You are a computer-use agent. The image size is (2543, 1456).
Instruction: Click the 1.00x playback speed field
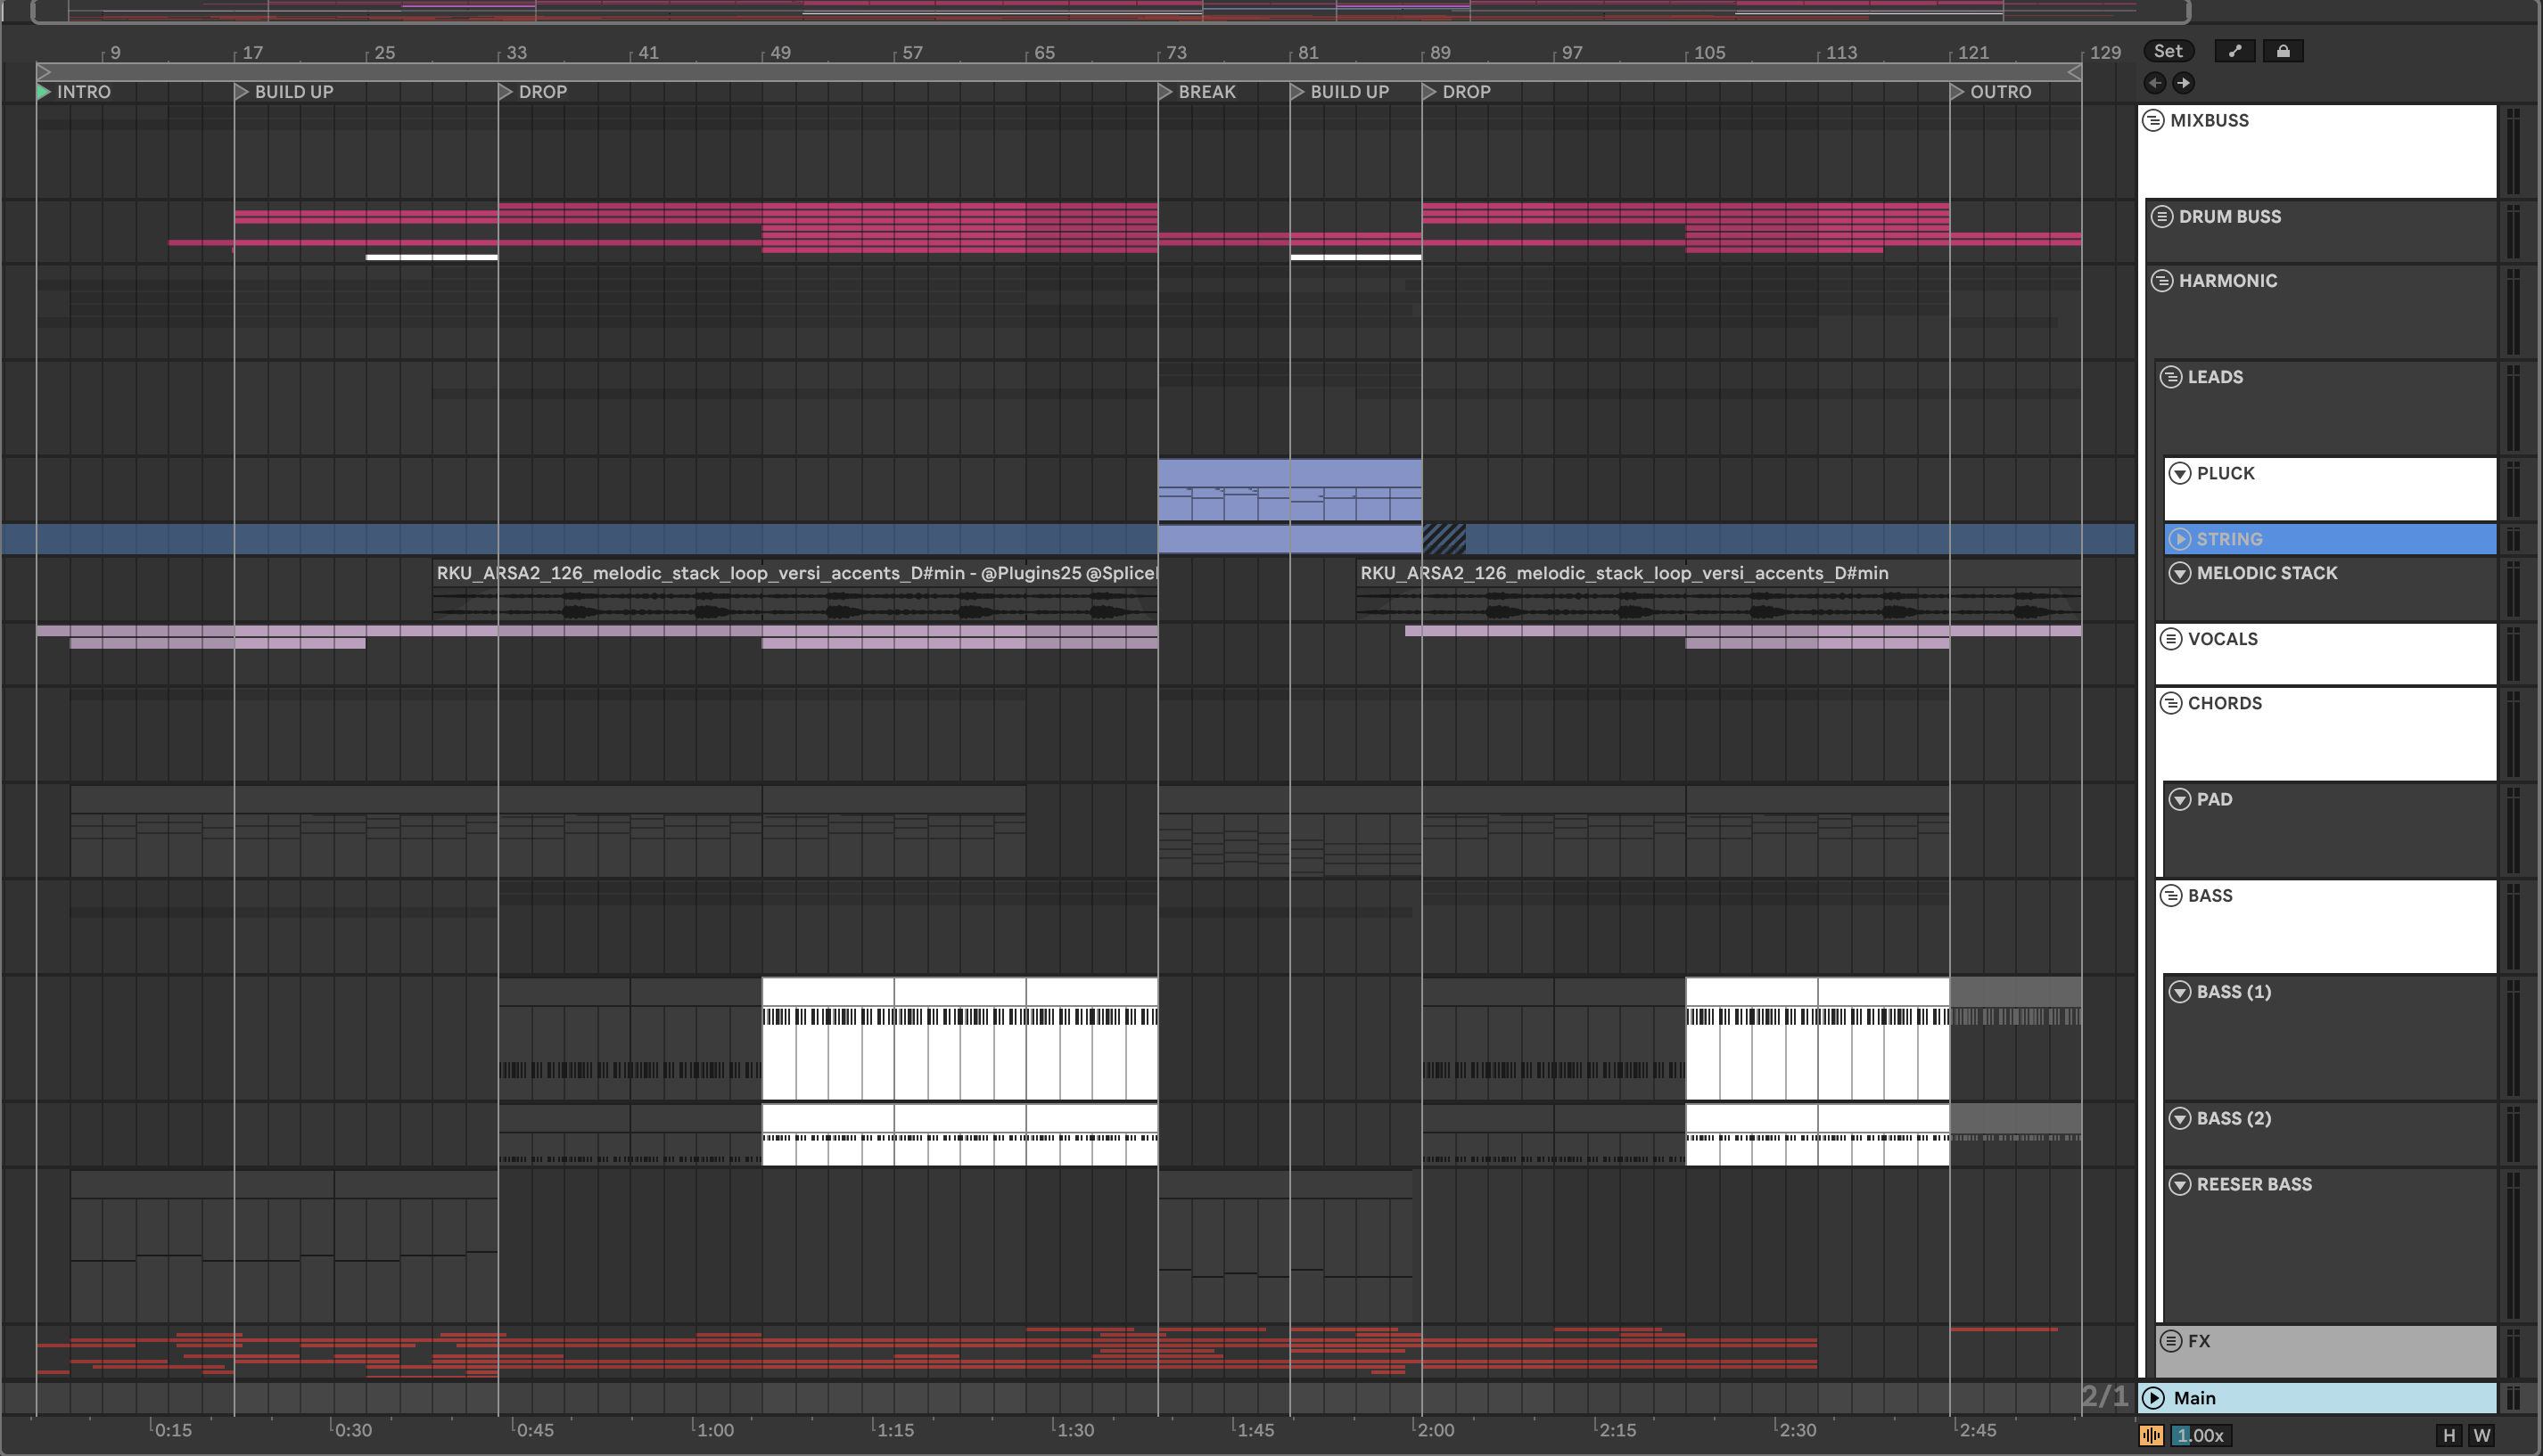2199,1435
